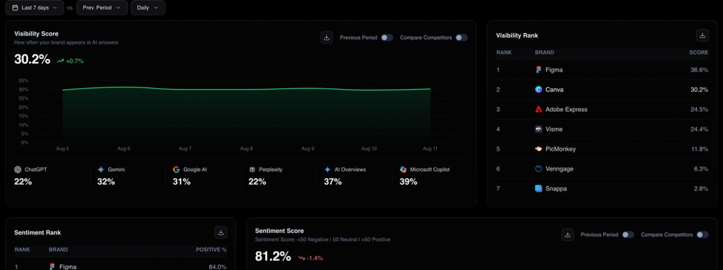Click the Gemini sparkle icon
723x270 pixels.
point(101,169)
